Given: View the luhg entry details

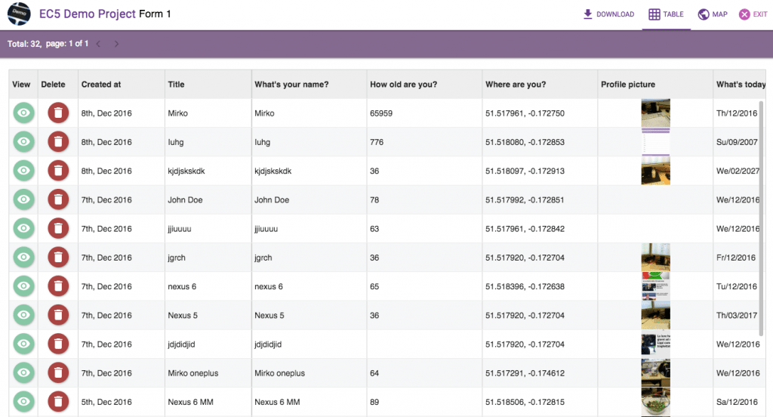Looking at the screenshot, I should coord(23,142).
